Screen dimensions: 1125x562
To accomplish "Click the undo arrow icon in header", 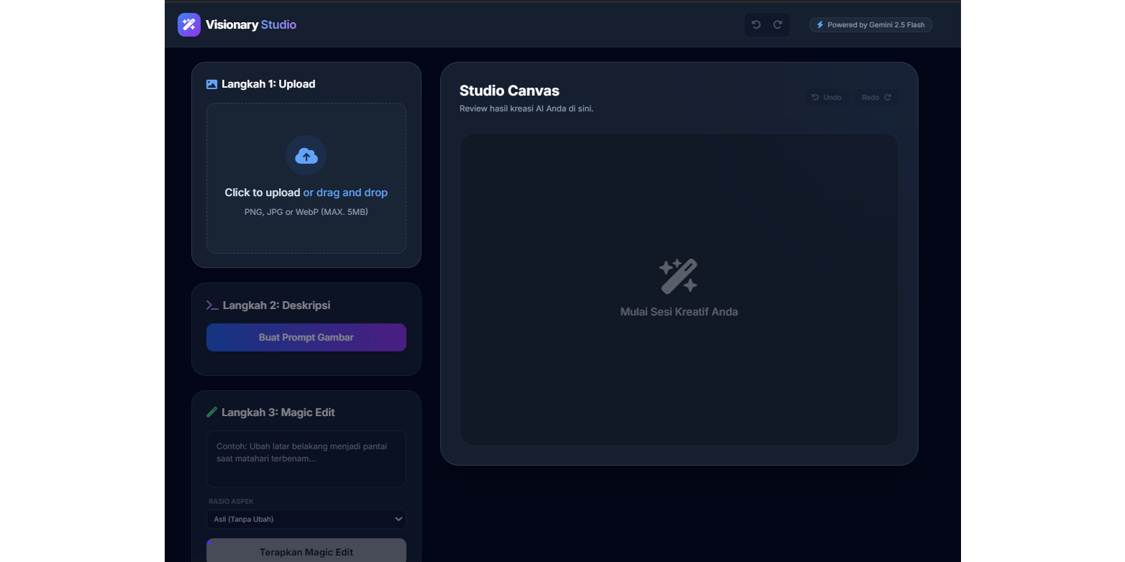I will [x=756, y=24].
